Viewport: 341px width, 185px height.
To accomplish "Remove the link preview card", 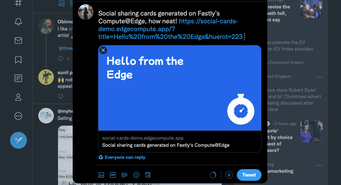I will coord(103,50).
